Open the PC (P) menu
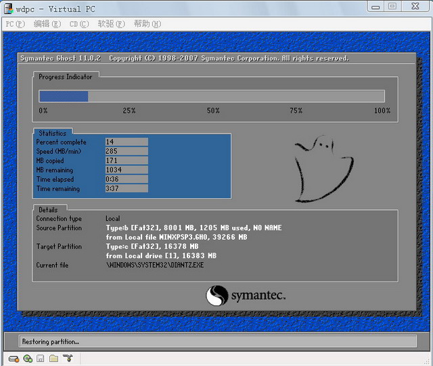Viewport: 433px width, 366px height. coord(16,24)
